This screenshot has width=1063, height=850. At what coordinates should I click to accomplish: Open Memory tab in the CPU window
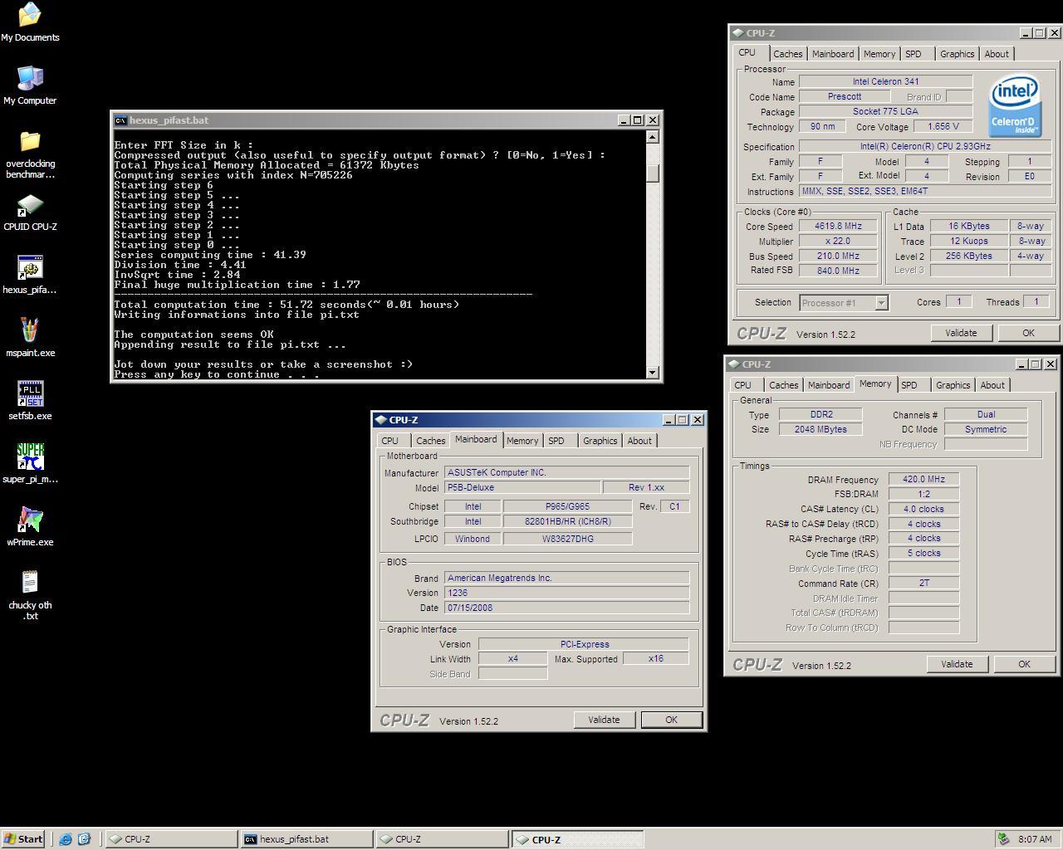[879, 54]
